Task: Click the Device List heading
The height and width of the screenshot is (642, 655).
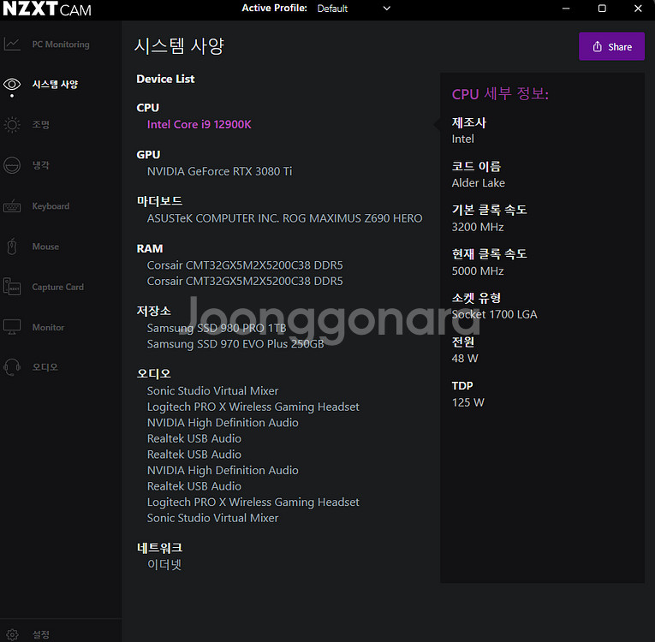Action: 165,79
